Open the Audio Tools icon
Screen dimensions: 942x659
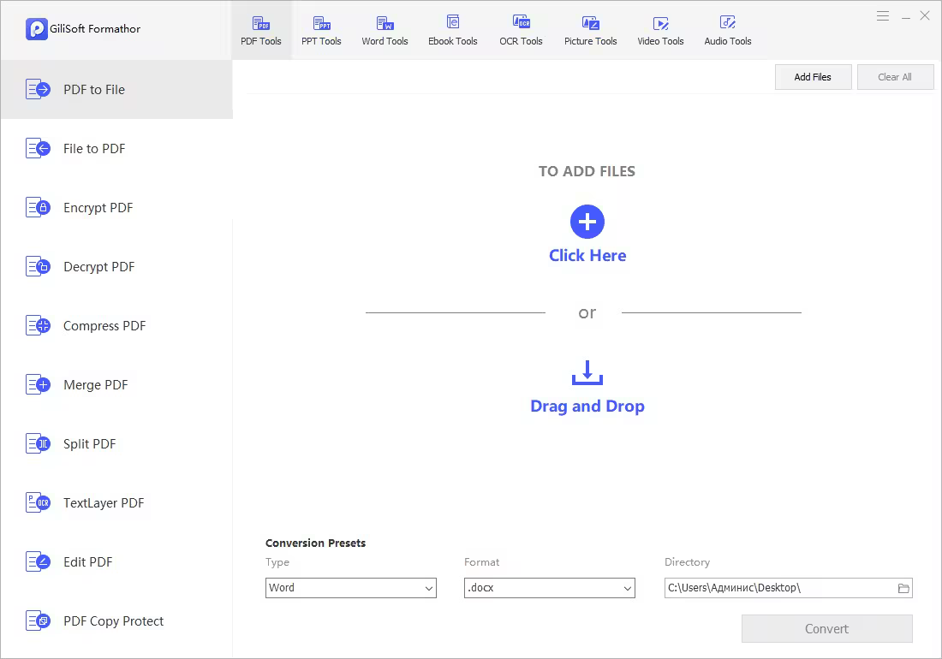point(728,23)
